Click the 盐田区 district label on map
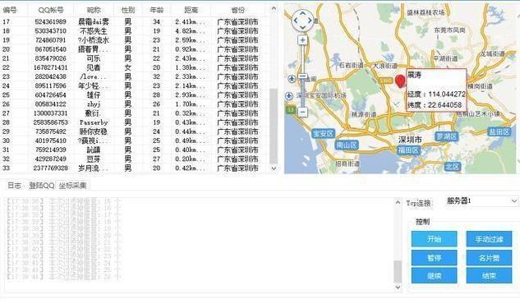The image size is (520, 304). coord(499,131)
